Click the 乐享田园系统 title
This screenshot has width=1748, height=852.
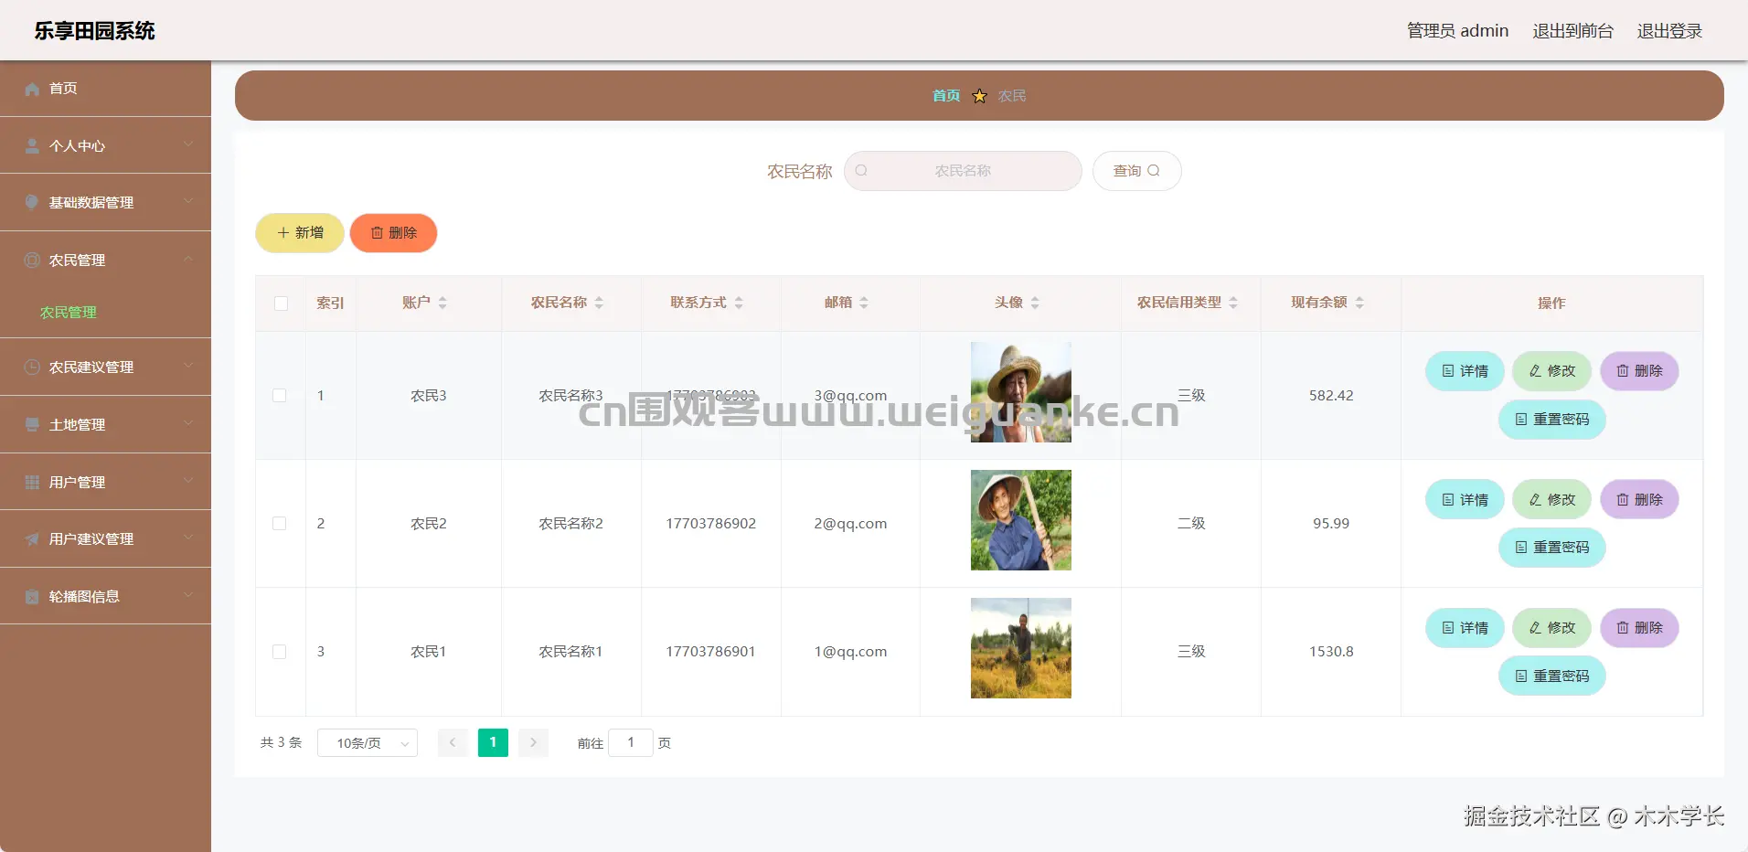pos(95,31)
